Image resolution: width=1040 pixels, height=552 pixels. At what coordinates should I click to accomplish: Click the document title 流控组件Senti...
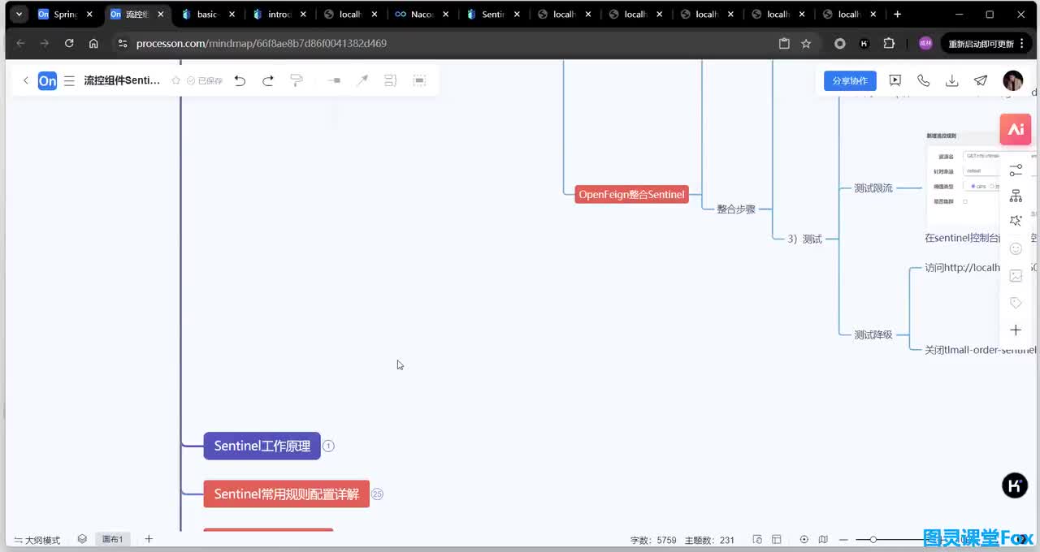(122, 80)
